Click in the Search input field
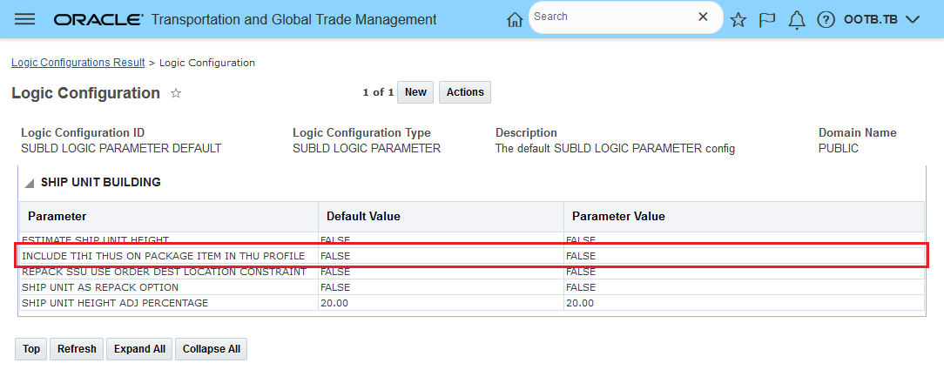944x370 pixels. point(610,17)
